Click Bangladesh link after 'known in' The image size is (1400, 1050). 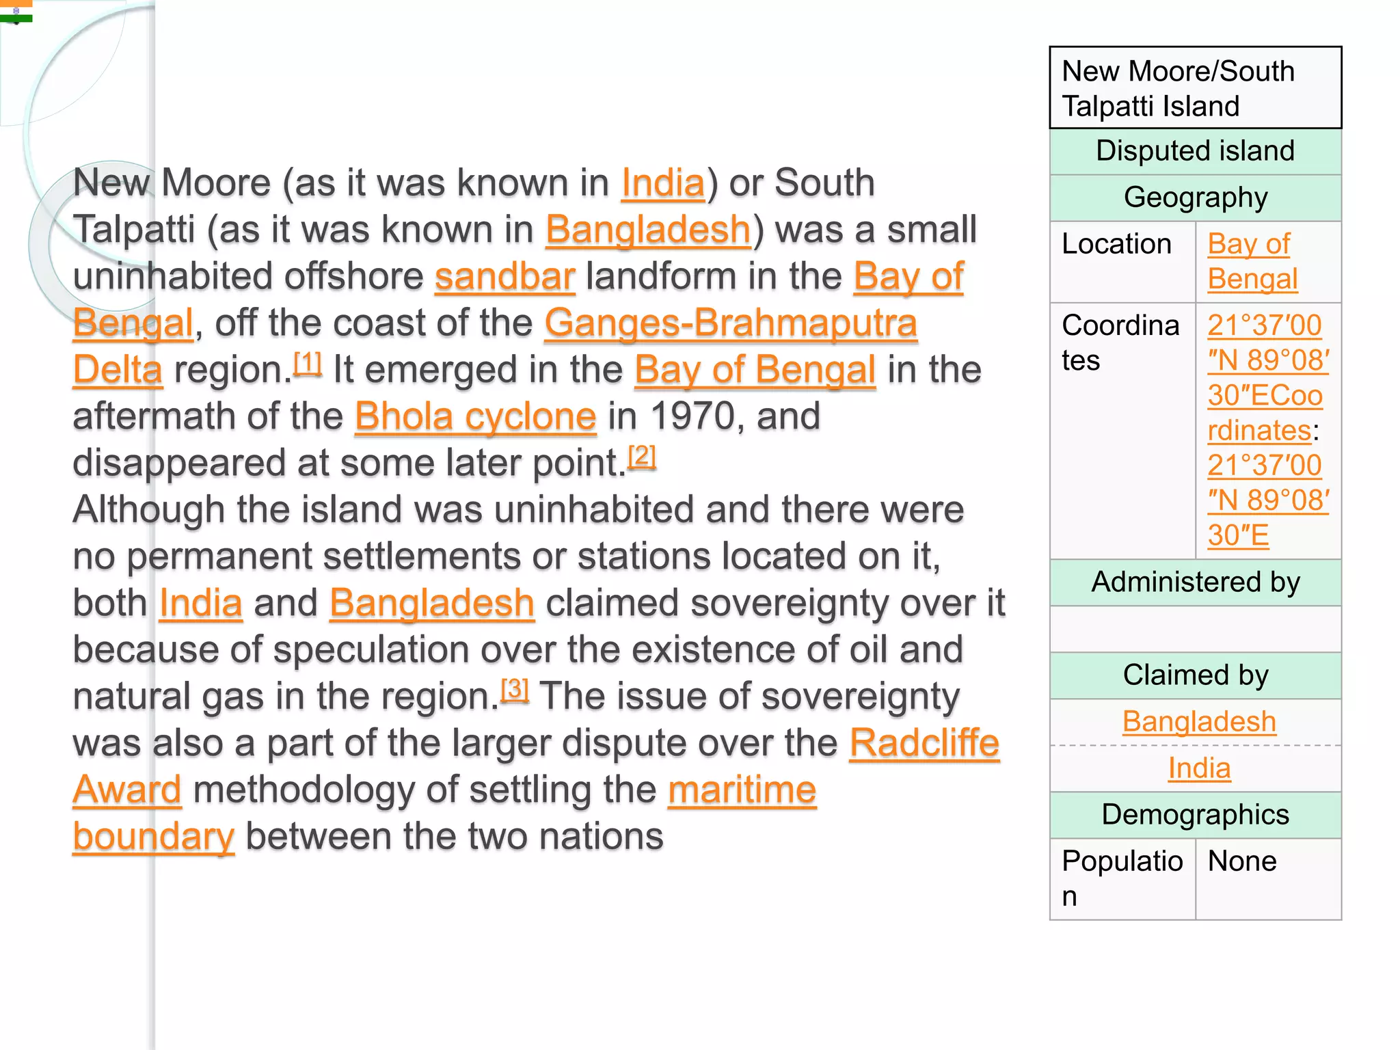(x=648, y=230)
